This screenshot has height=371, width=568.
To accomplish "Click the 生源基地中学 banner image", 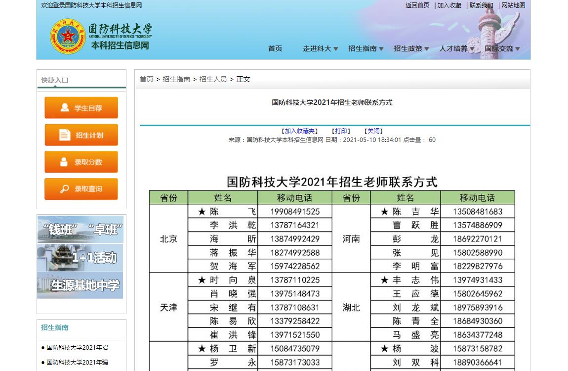I will pyautogui.click(x=81, y=285).
